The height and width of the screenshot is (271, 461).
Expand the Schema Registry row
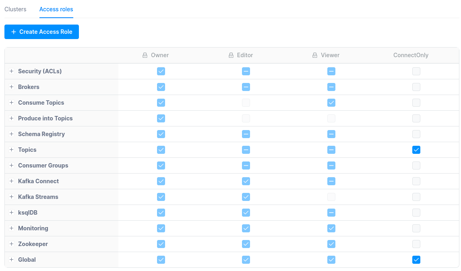tap(11, 134)
